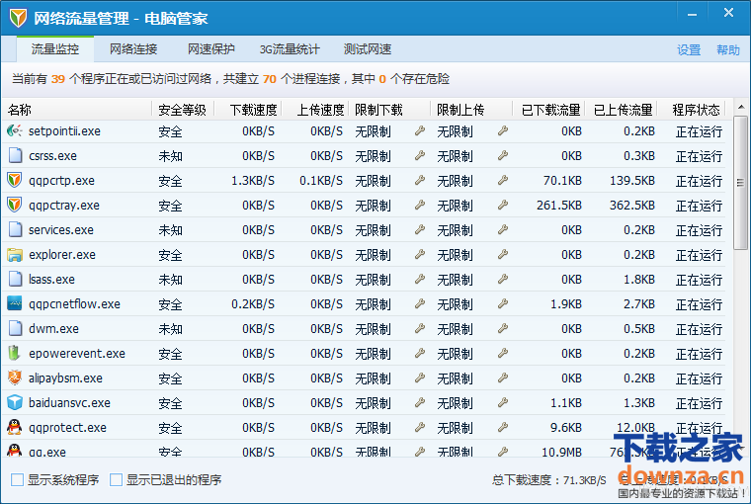Image resolution: width=751 pixels, height=504 pixels.
Task: Minimize the 网络流量管理 window
Action: 692,15
